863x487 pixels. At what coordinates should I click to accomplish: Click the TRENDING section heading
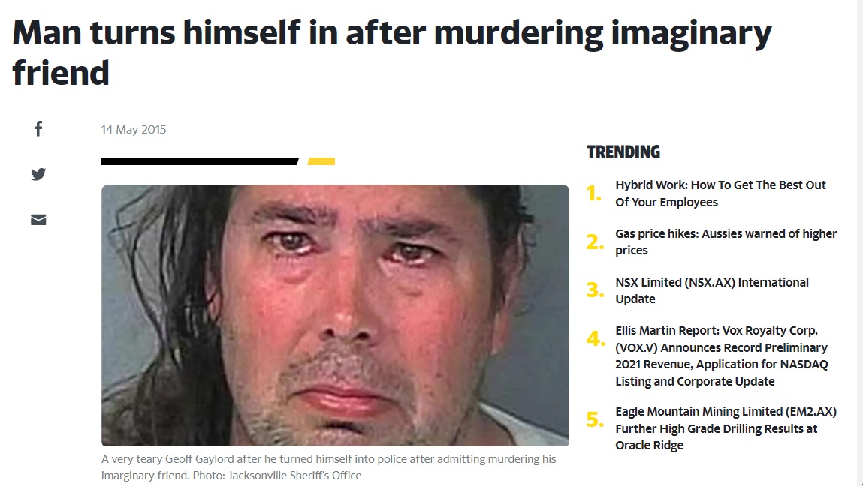point(623,152)
